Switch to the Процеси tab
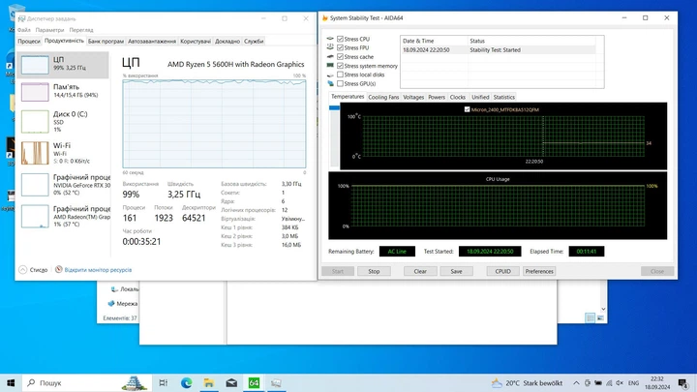697x392 pixels. (29, 41)
